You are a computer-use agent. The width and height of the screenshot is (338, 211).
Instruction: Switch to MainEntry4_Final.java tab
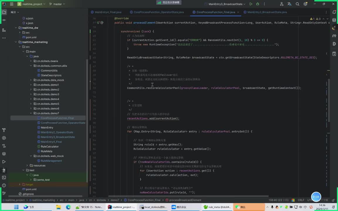[x=106, y=12]
